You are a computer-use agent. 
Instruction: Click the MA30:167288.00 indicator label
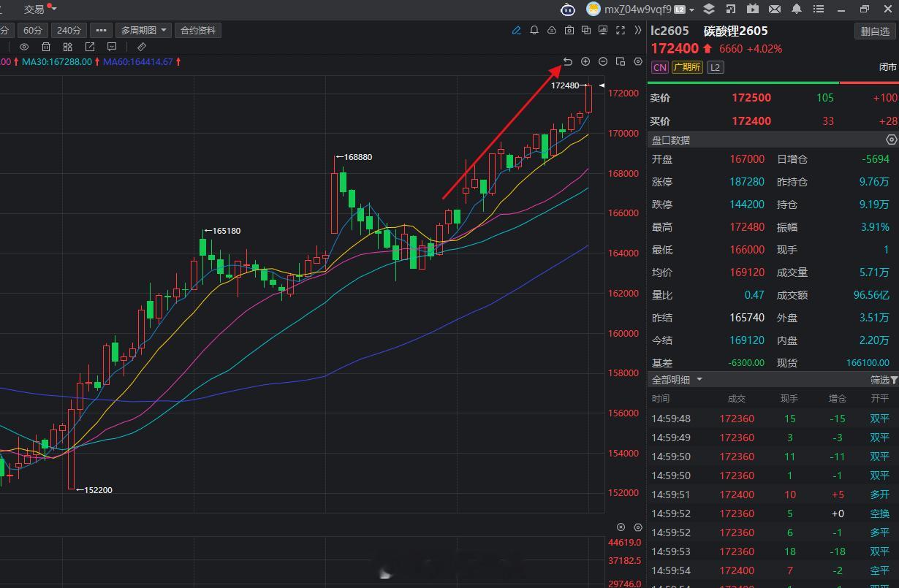(x=57, y=62)
